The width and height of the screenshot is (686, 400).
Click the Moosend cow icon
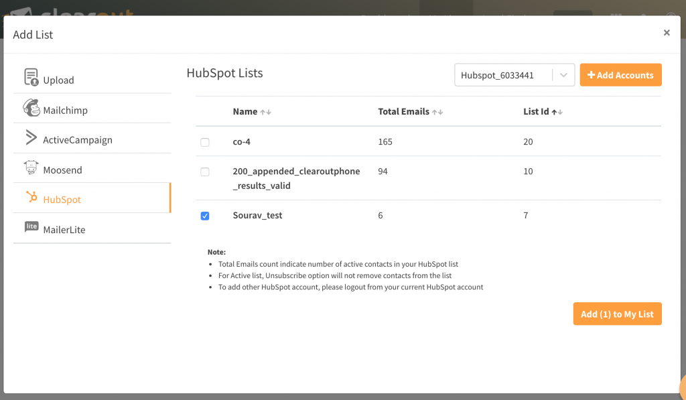(31, 168)
